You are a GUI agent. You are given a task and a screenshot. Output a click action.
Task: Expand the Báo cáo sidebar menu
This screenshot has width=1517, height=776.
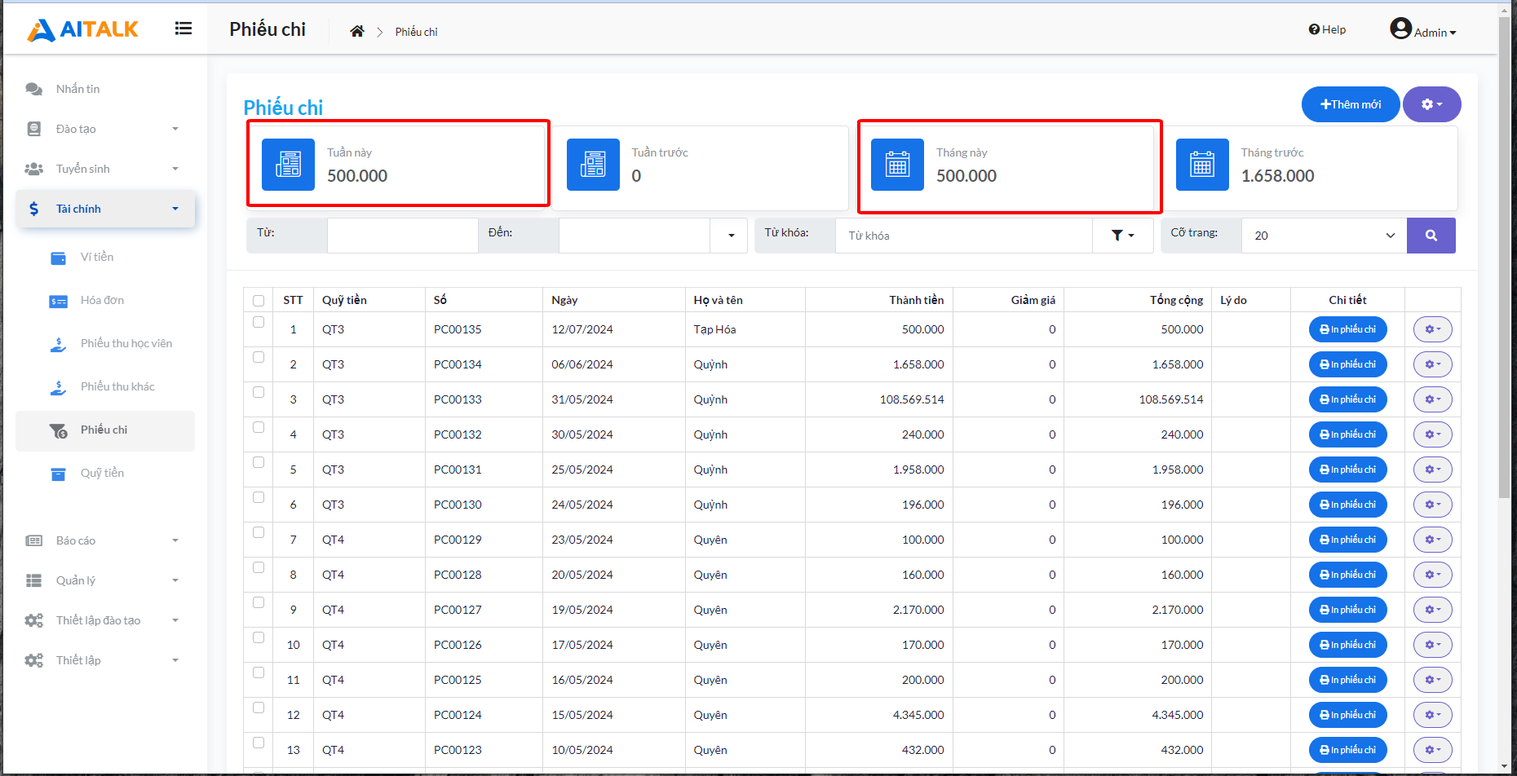tap(105, 540)
